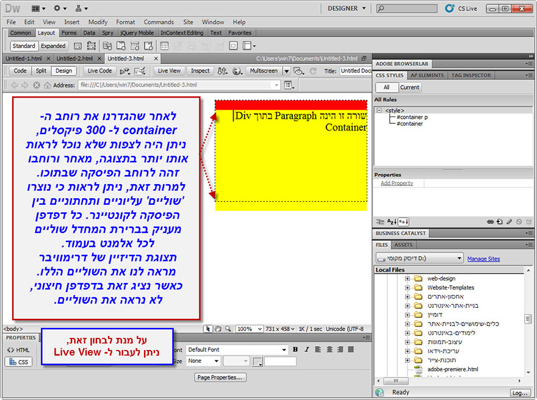
Task: Select the Hand tool in status bar
Action: click(218, 329)
